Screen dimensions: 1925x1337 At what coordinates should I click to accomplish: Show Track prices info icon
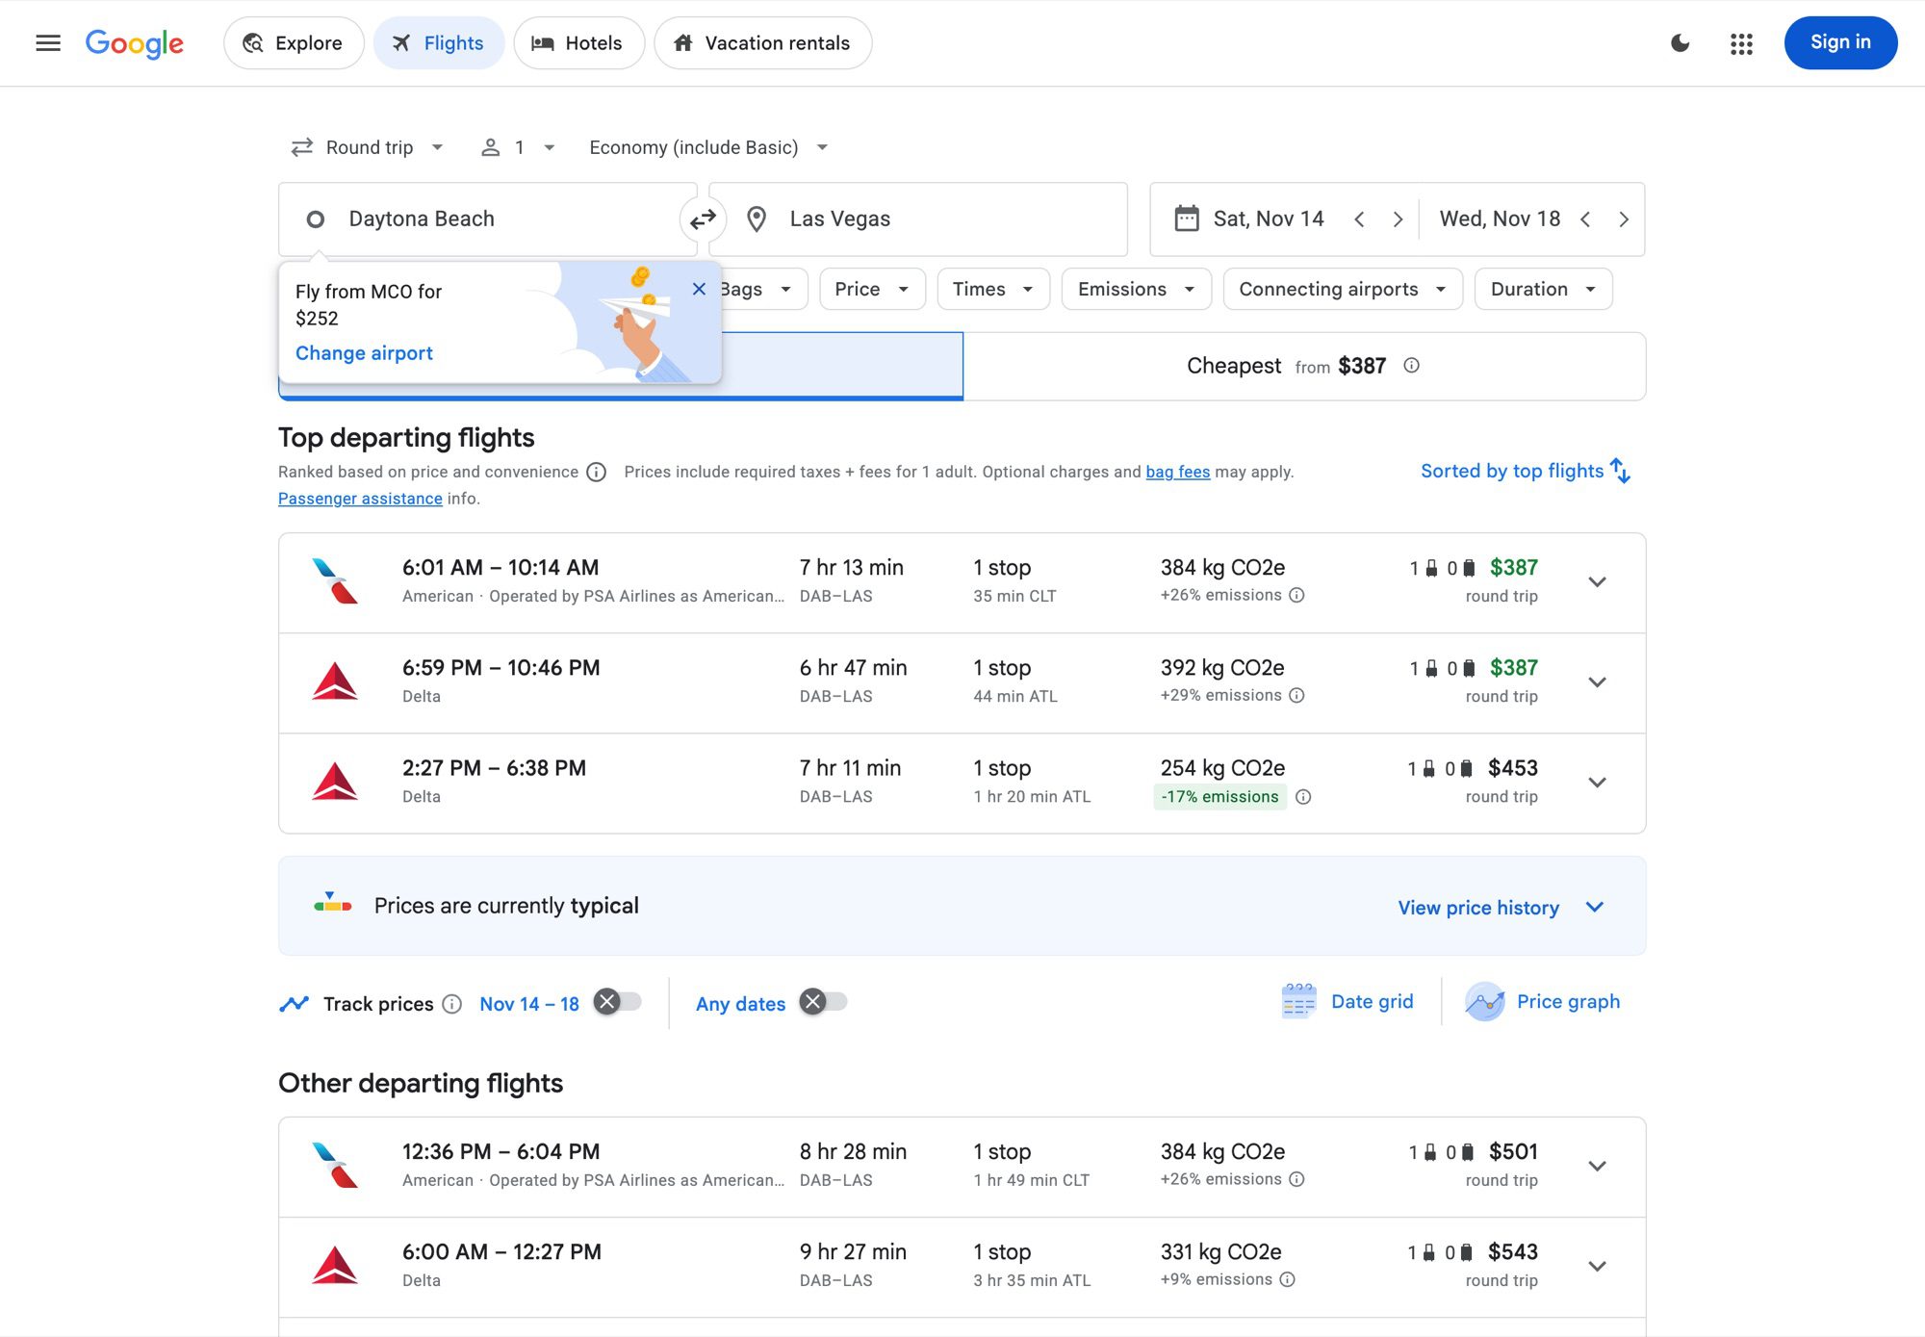[451, 1004]
